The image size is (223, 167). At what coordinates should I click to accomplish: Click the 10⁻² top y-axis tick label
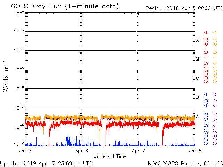pyautogui.click(x=19, y=13)
